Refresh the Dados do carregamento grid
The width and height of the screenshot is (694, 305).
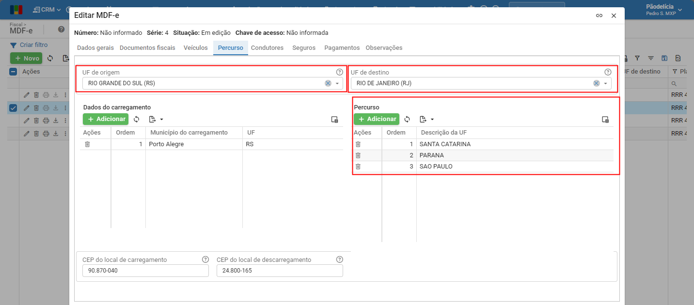[x=137, y=119]
